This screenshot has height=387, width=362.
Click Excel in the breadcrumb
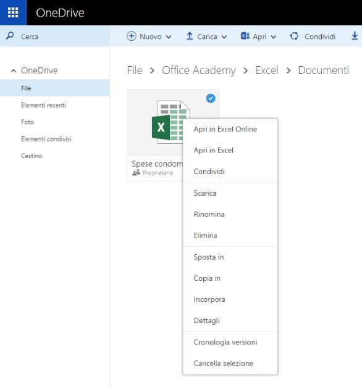[267, 70]
